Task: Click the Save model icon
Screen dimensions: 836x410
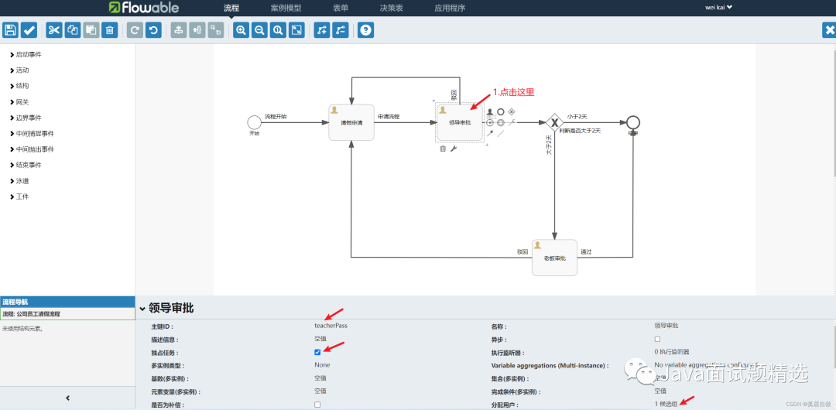Action: coord(10,30)
